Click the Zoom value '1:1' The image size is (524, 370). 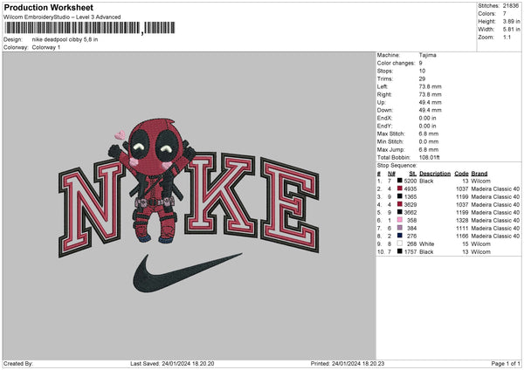pos(507,37)
